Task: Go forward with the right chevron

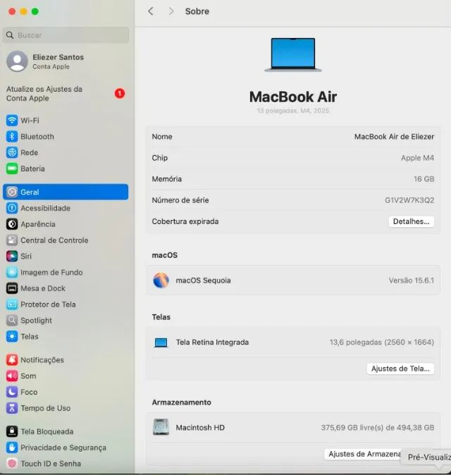Action: 171,11
